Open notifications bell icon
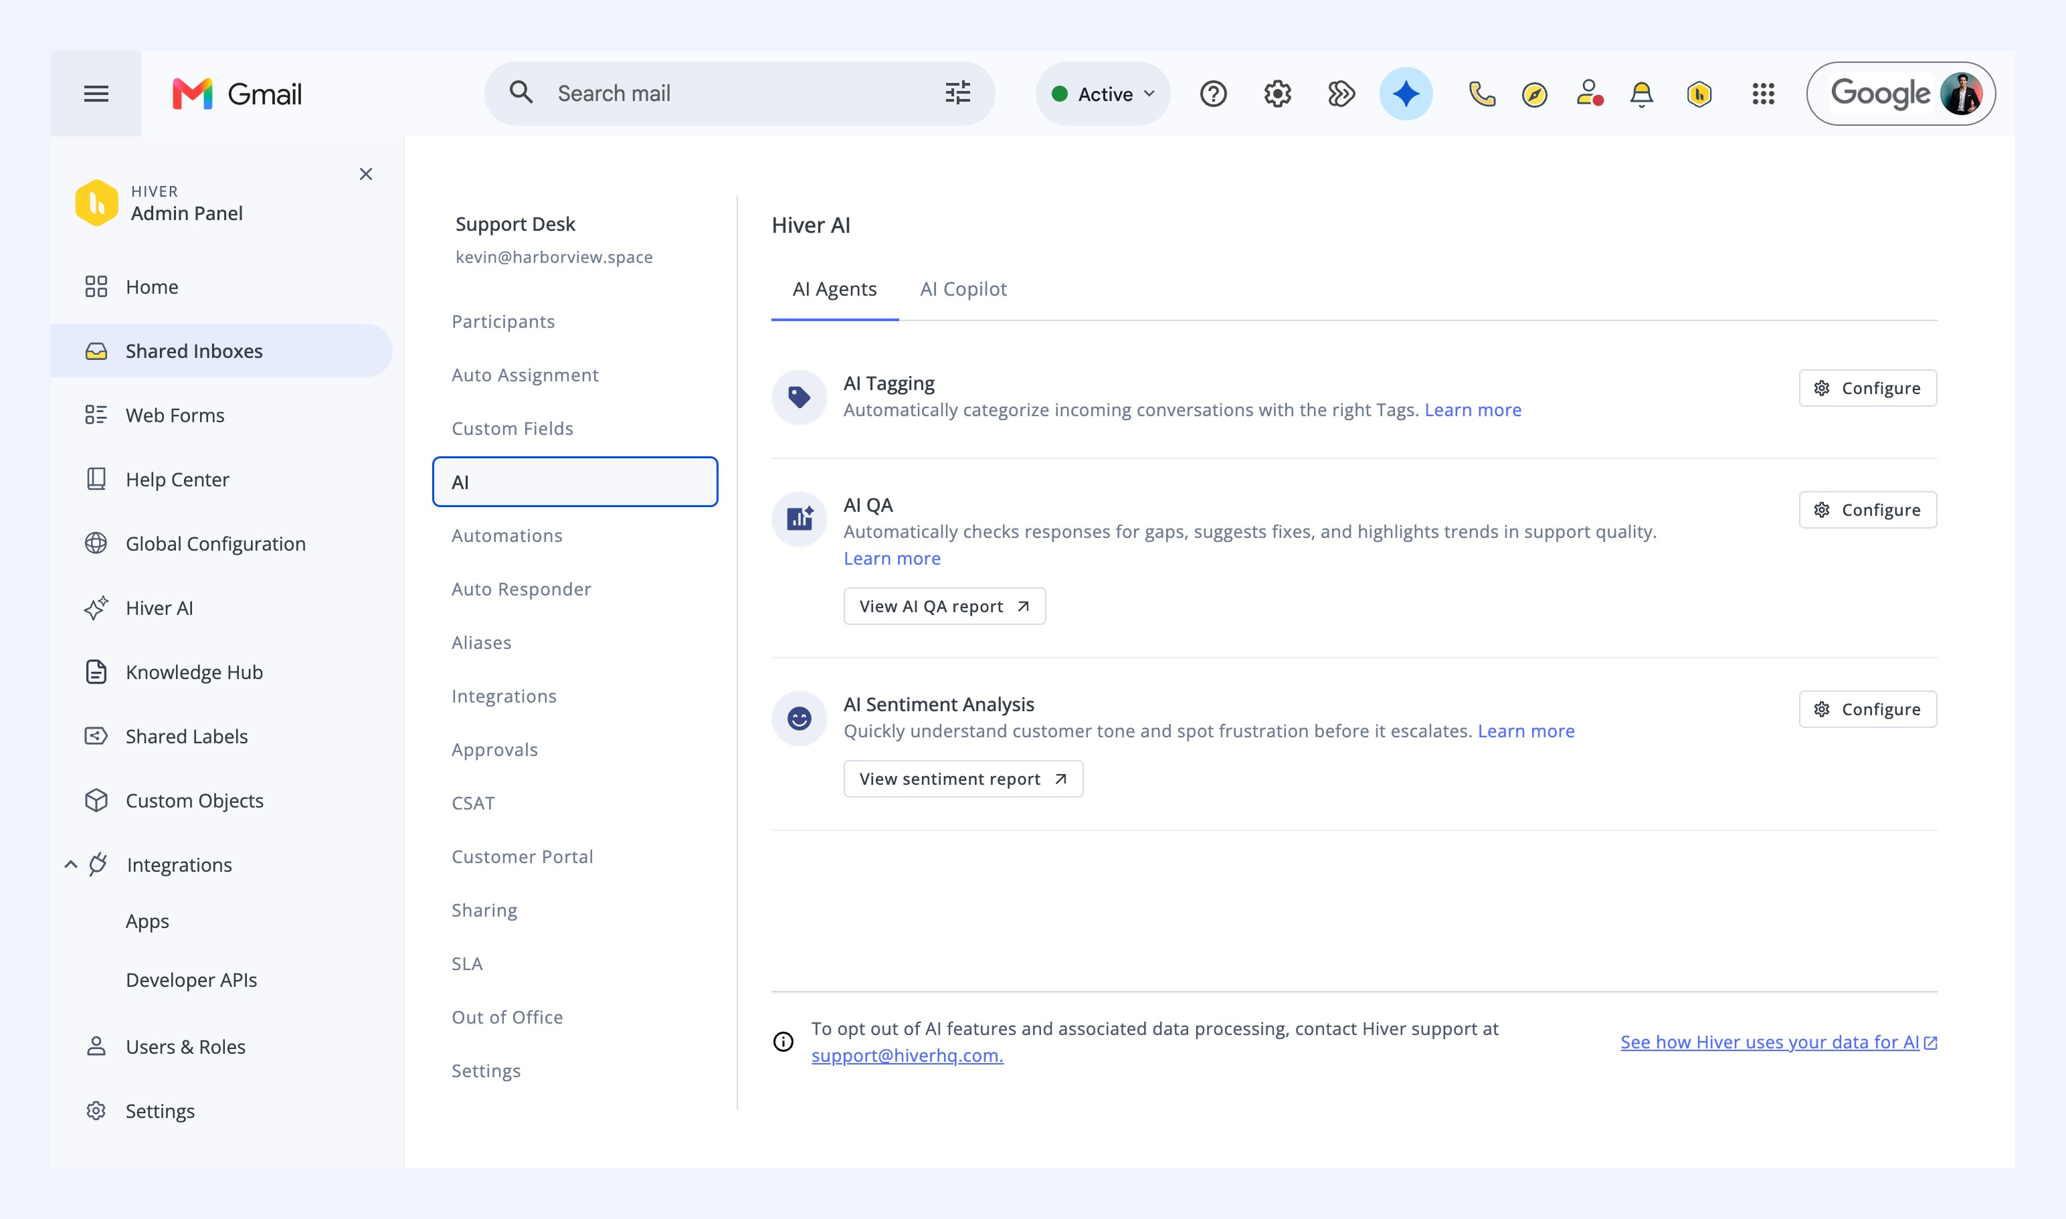This screenshot has height=1219, width=2066. tap(1642, 94)
